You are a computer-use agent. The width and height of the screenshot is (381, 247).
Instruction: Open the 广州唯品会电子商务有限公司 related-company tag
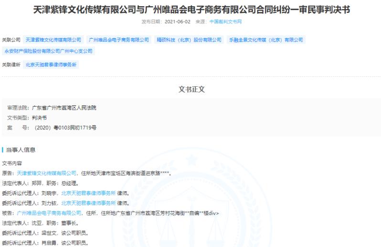119,40
